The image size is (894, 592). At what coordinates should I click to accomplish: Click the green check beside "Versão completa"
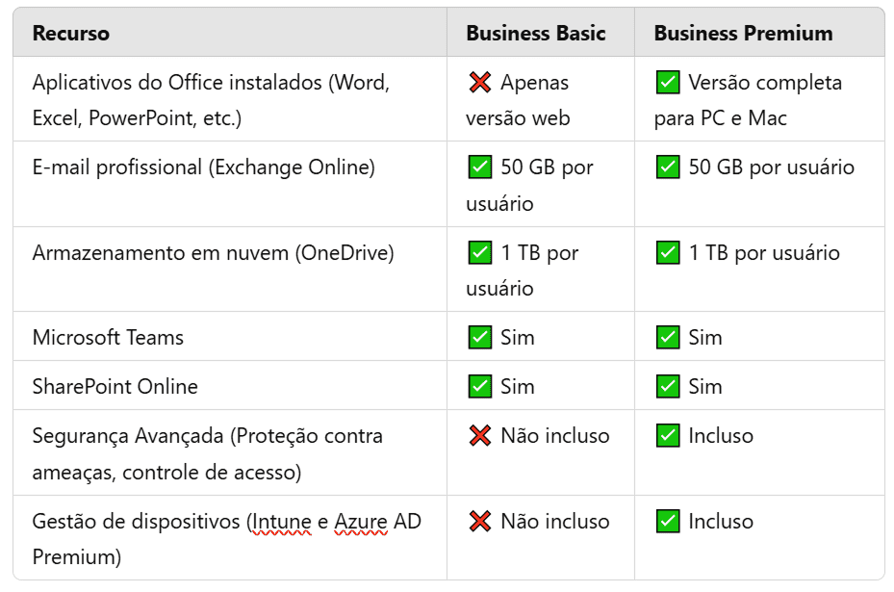(667, 83)
